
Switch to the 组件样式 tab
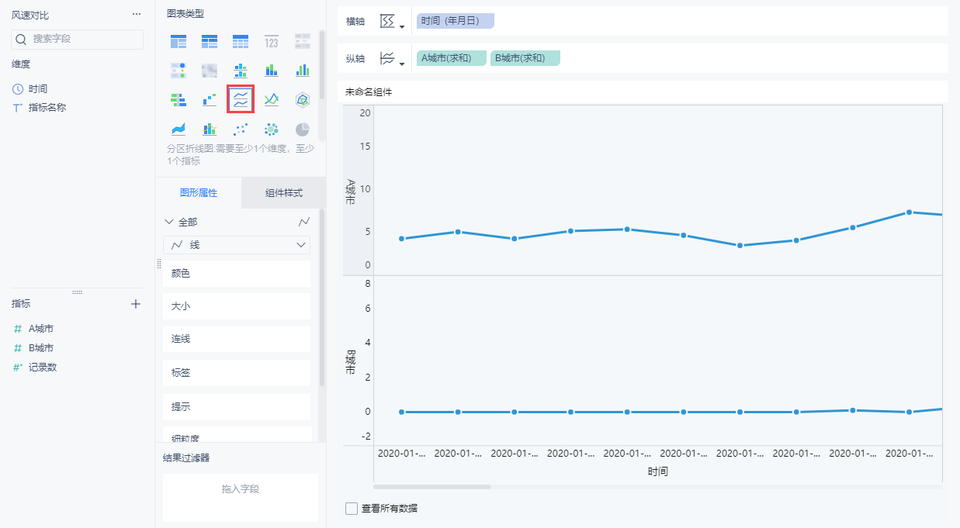pyautogui.click(x=284, y=193)
